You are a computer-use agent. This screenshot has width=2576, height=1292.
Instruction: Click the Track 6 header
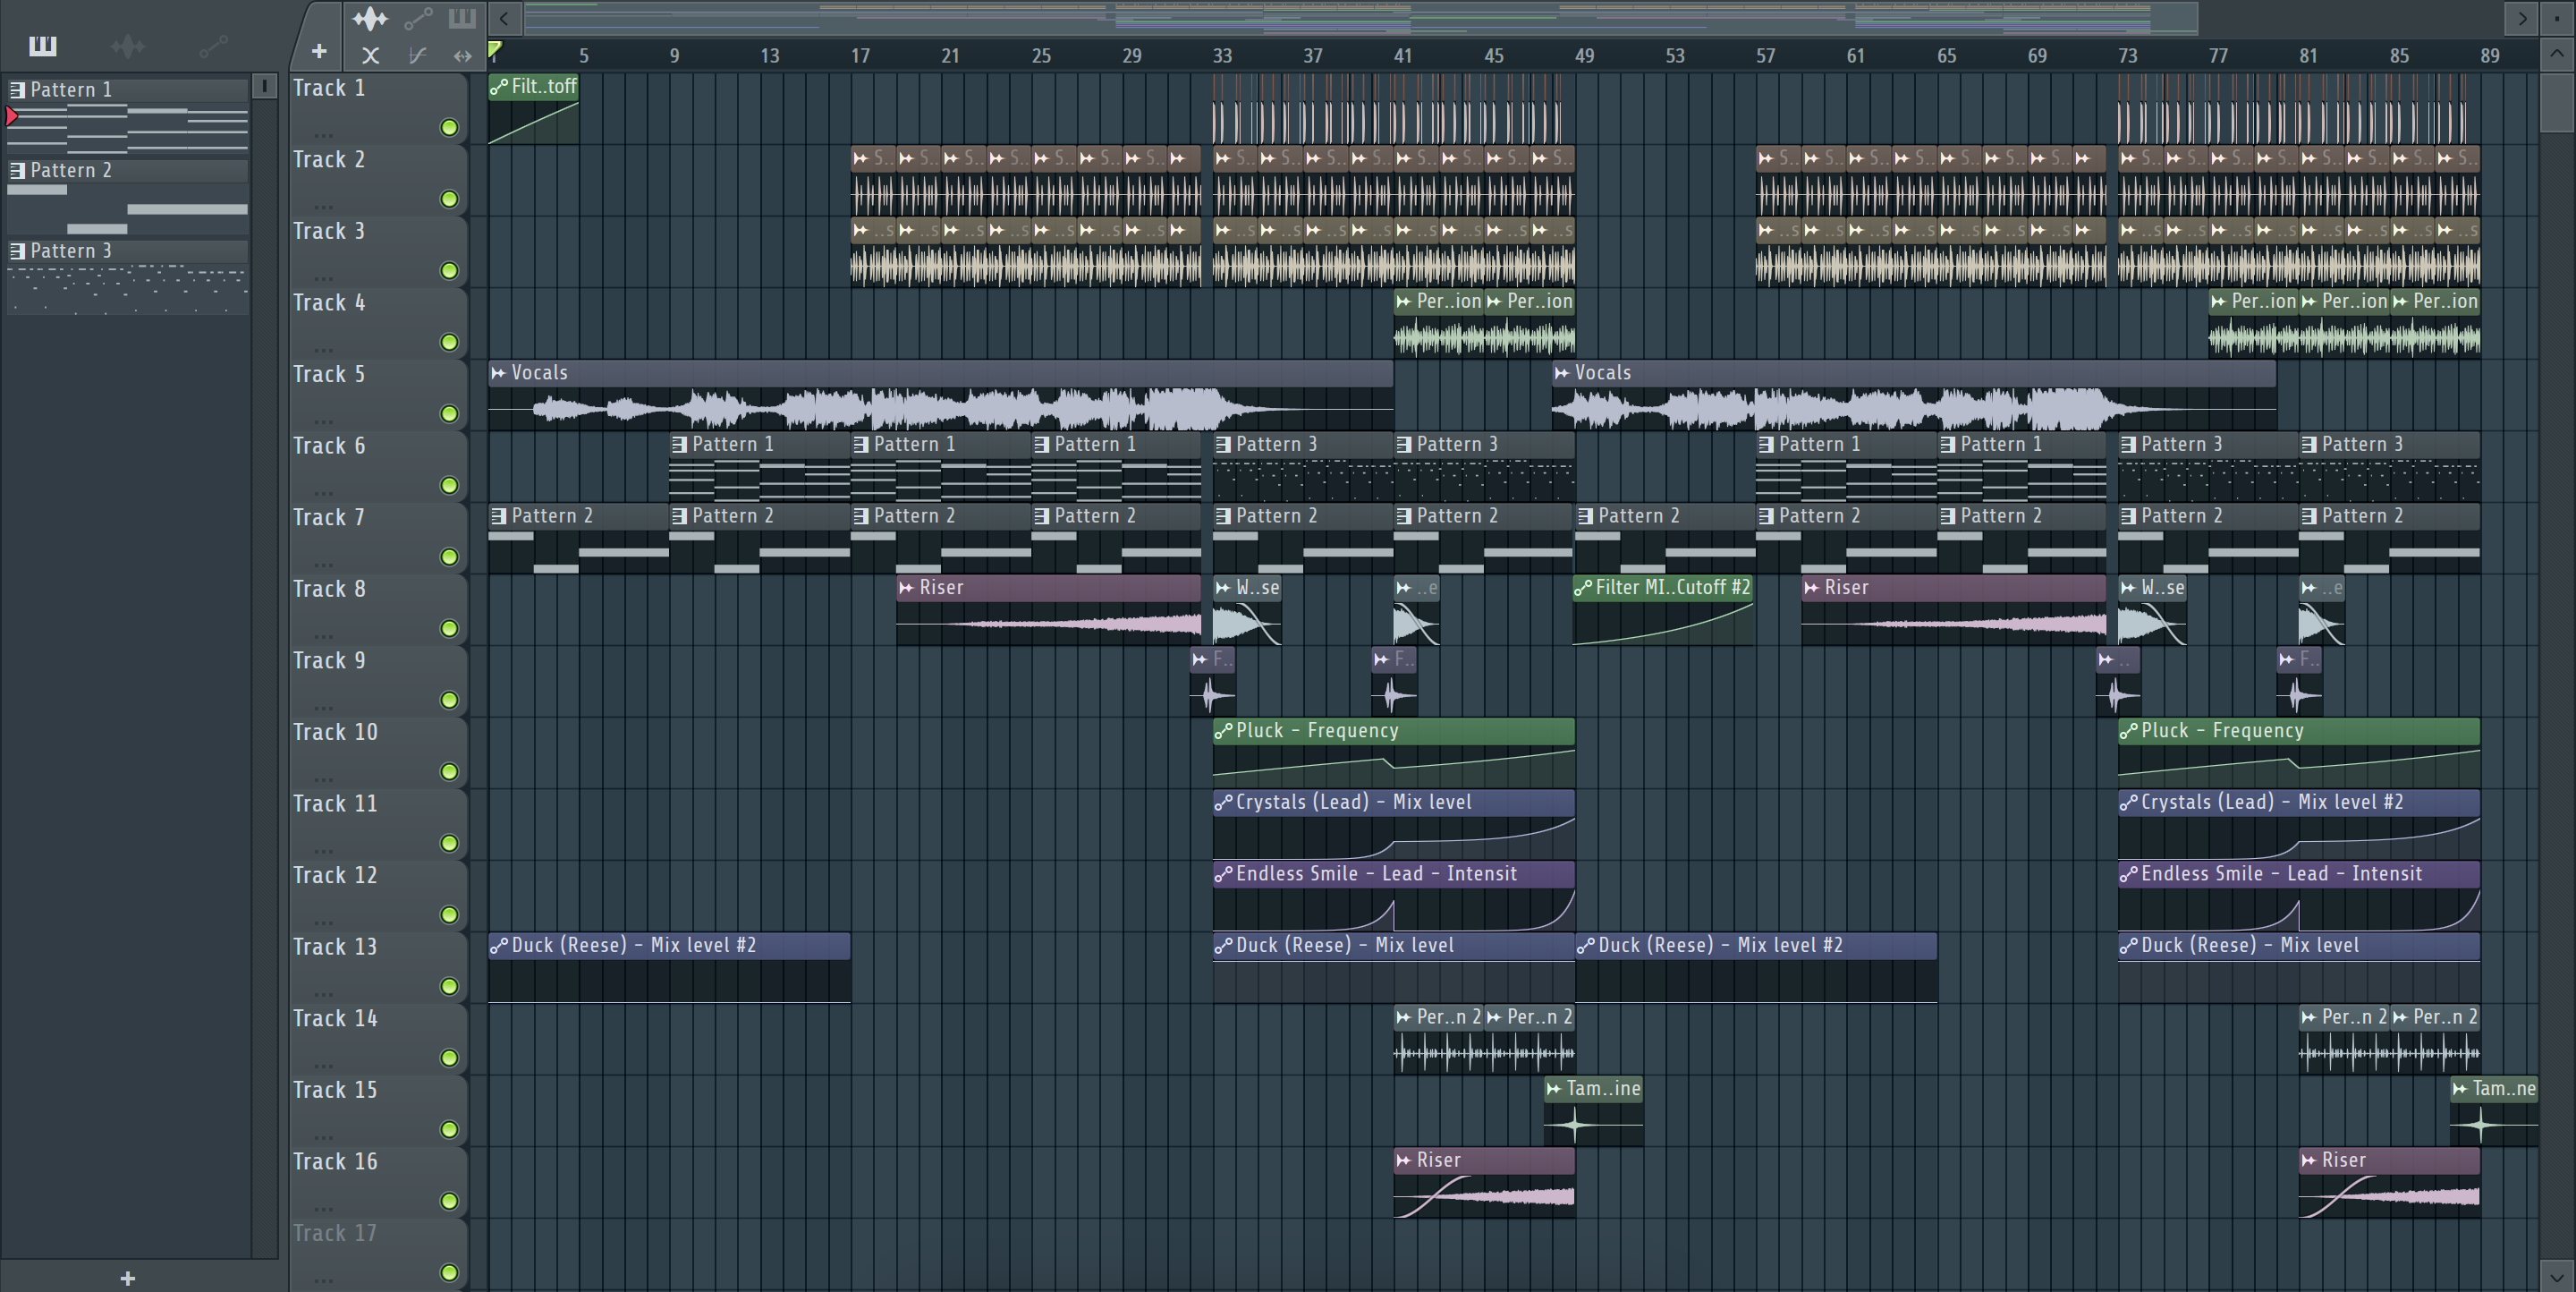[378, 466]
